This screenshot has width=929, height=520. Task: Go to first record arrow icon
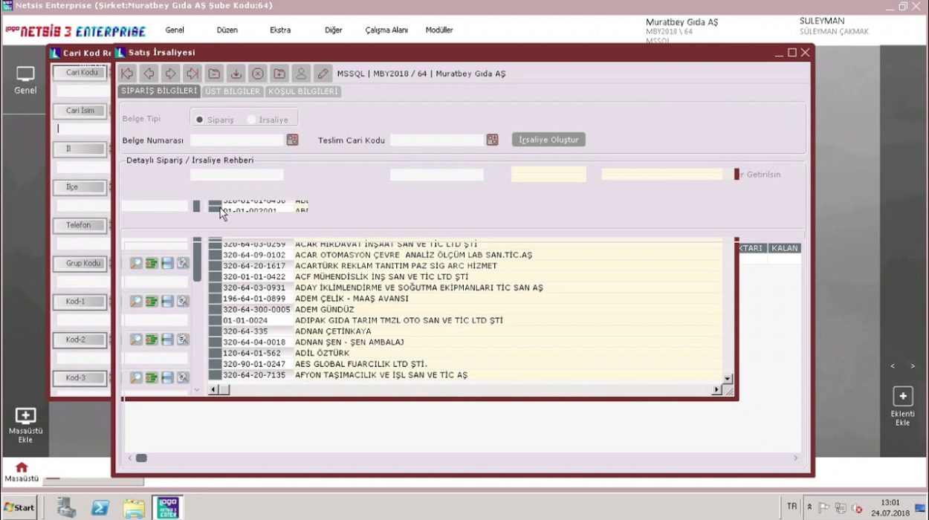pyautogui.click(x=127, y=74)
